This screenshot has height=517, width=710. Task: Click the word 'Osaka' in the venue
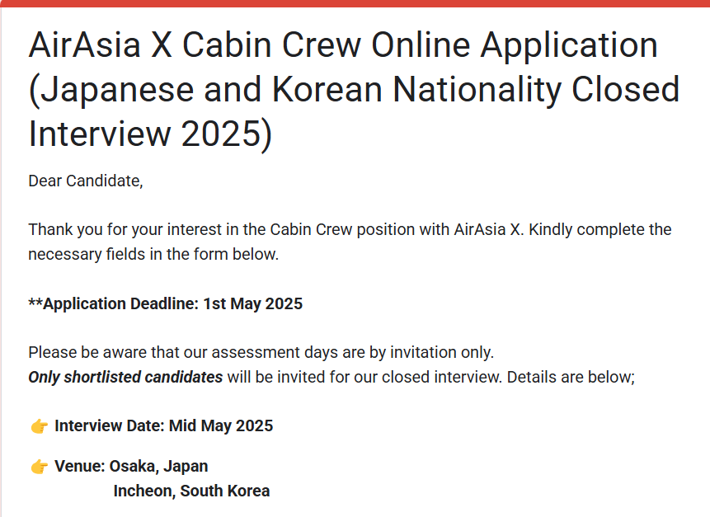pyautogui.click(x=134, y=466)
